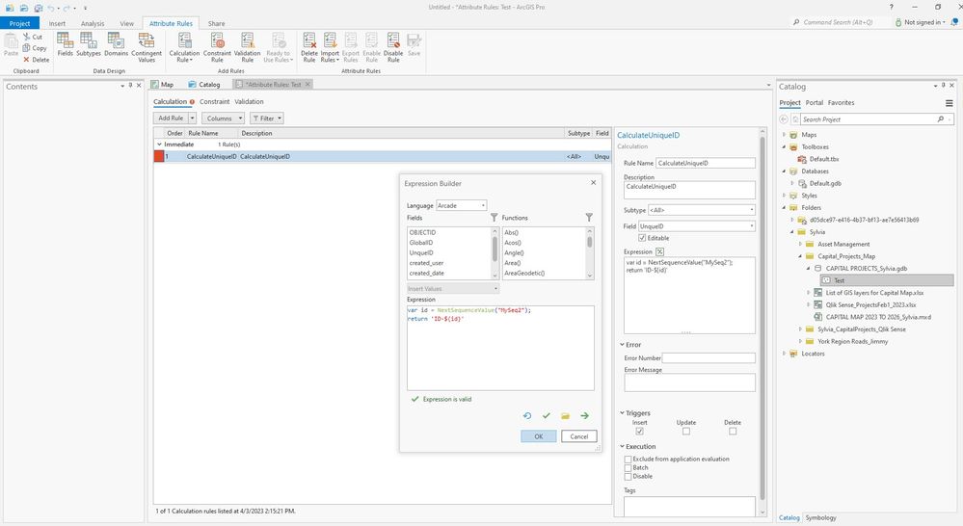Viewport: 963px width, 526px height.
Task: Click the save project icon in quick access toolbar
Action: [39, 8]
